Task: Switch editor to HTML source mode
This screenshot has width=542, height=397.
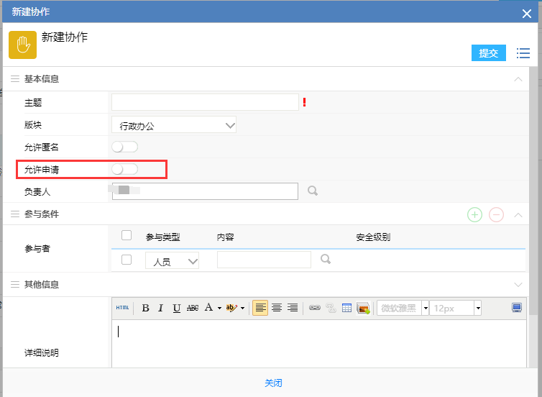Action: pos(122,308)
